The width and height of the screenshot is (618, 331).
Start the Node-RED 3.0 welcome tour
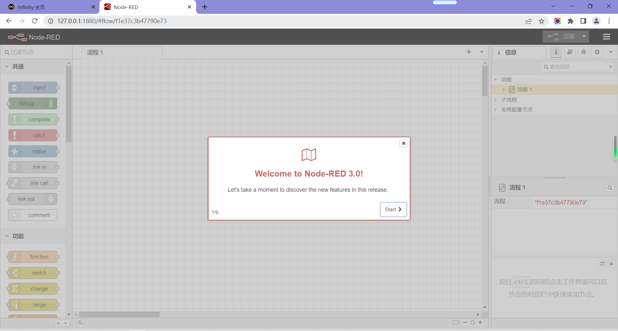[393, 209]
